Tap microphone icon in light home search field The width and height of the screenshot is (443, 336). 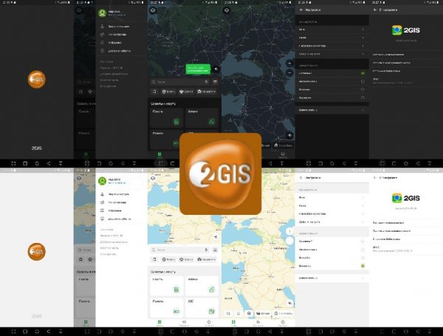pyautogui.click(x=206, y=250)
